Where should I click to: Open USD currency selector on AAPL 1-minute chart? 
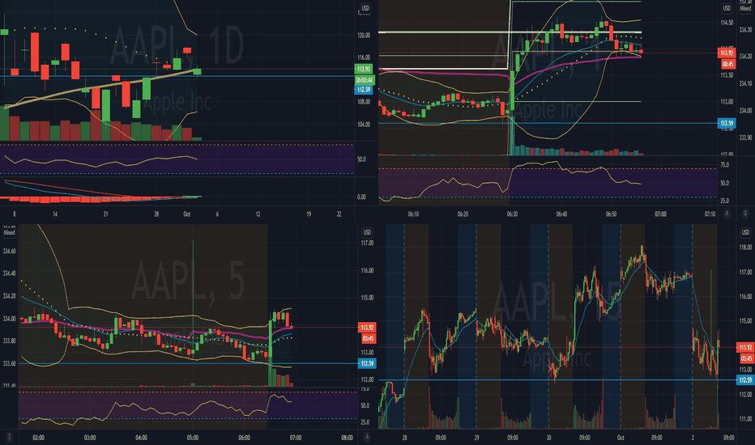(x=727, y=8)
